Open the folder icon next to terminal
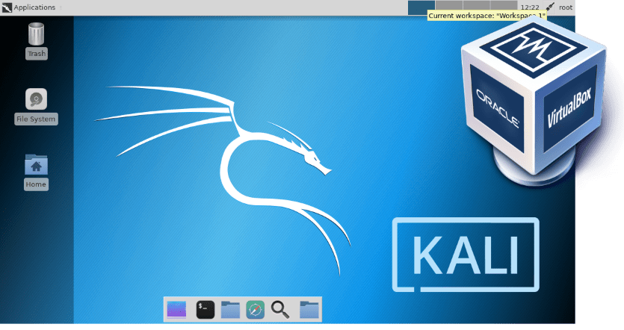Screen dimensions: 624x330 point(230,309)
